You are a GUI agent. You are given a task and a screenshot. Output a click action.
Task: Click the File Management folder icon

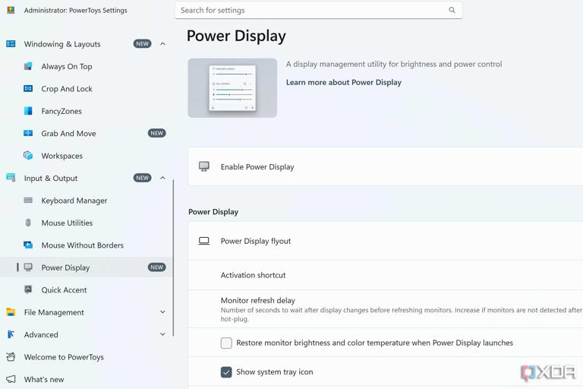tap(11, 312)
